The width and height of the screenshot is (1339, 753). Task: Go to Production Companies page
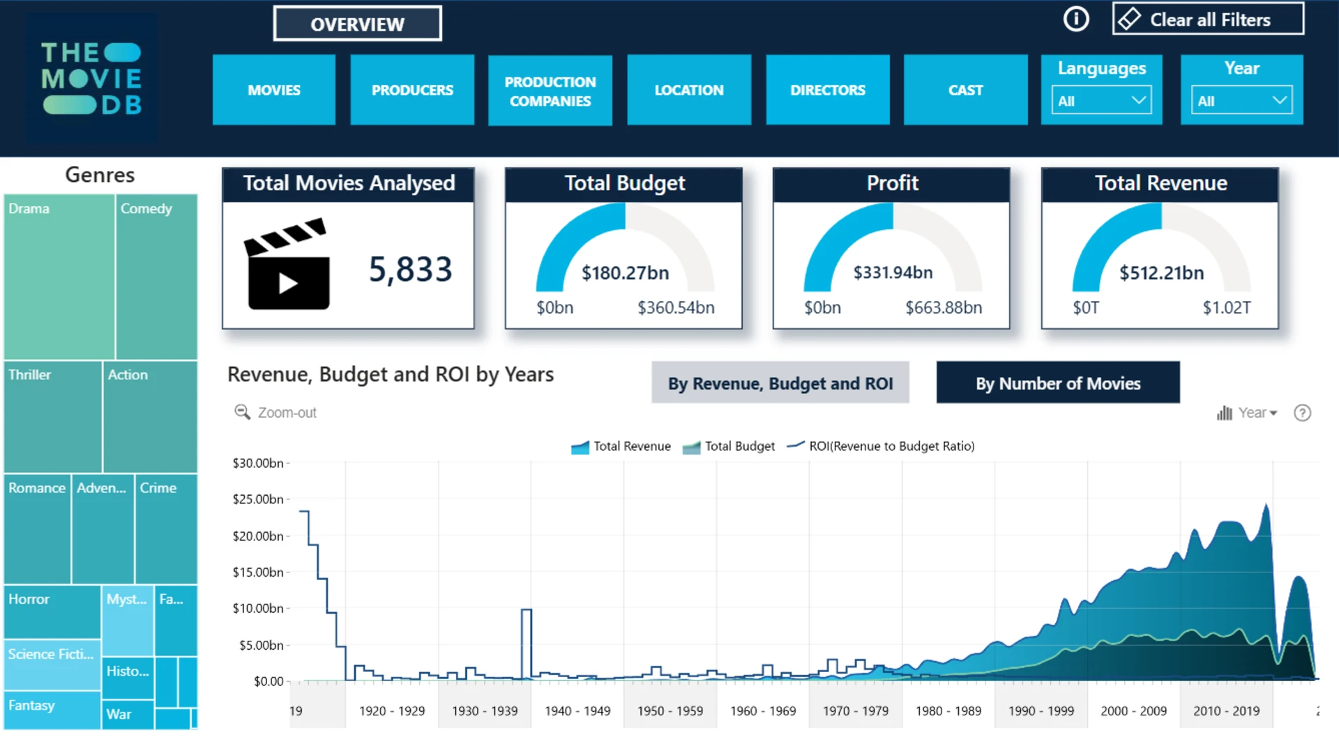550,91
